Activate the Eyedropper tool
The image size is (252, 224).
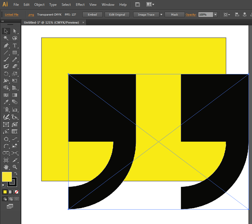(x=6, y=102)
